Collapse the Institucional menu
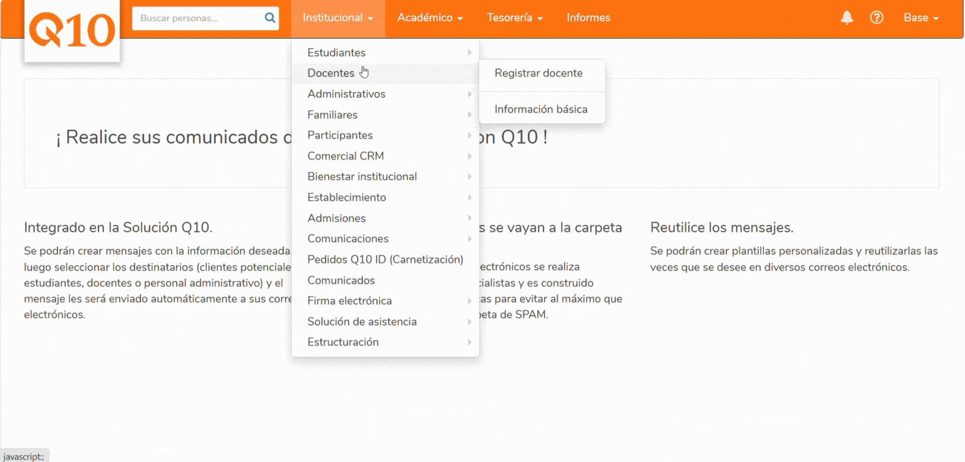Viewport: 965px width, 462px height. click(338, 18)
